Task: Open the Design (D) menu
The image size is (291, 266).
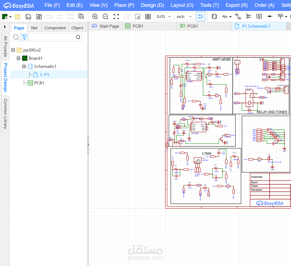Action: coord(152,5)
